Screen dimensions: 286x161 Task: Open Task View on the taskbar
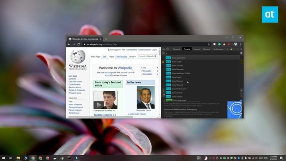pyautogui.click(x=11, y=158)
